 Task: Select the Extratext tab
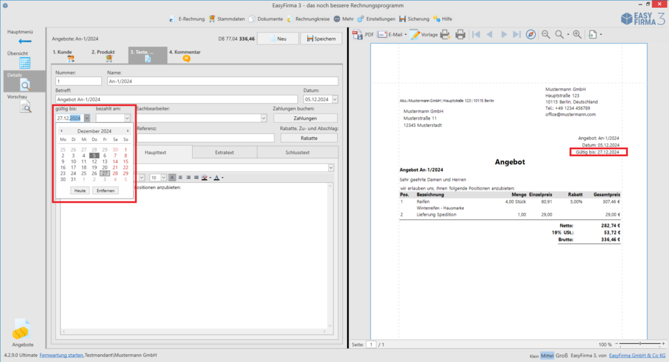click(x=225, y=152)
